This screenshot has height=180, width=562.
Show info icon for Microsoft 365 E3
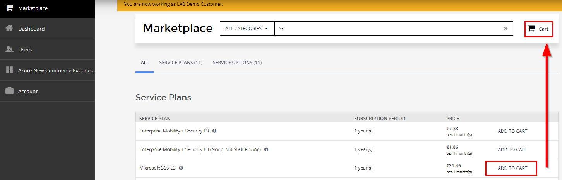pyautogui.click(x=181, y=168)
